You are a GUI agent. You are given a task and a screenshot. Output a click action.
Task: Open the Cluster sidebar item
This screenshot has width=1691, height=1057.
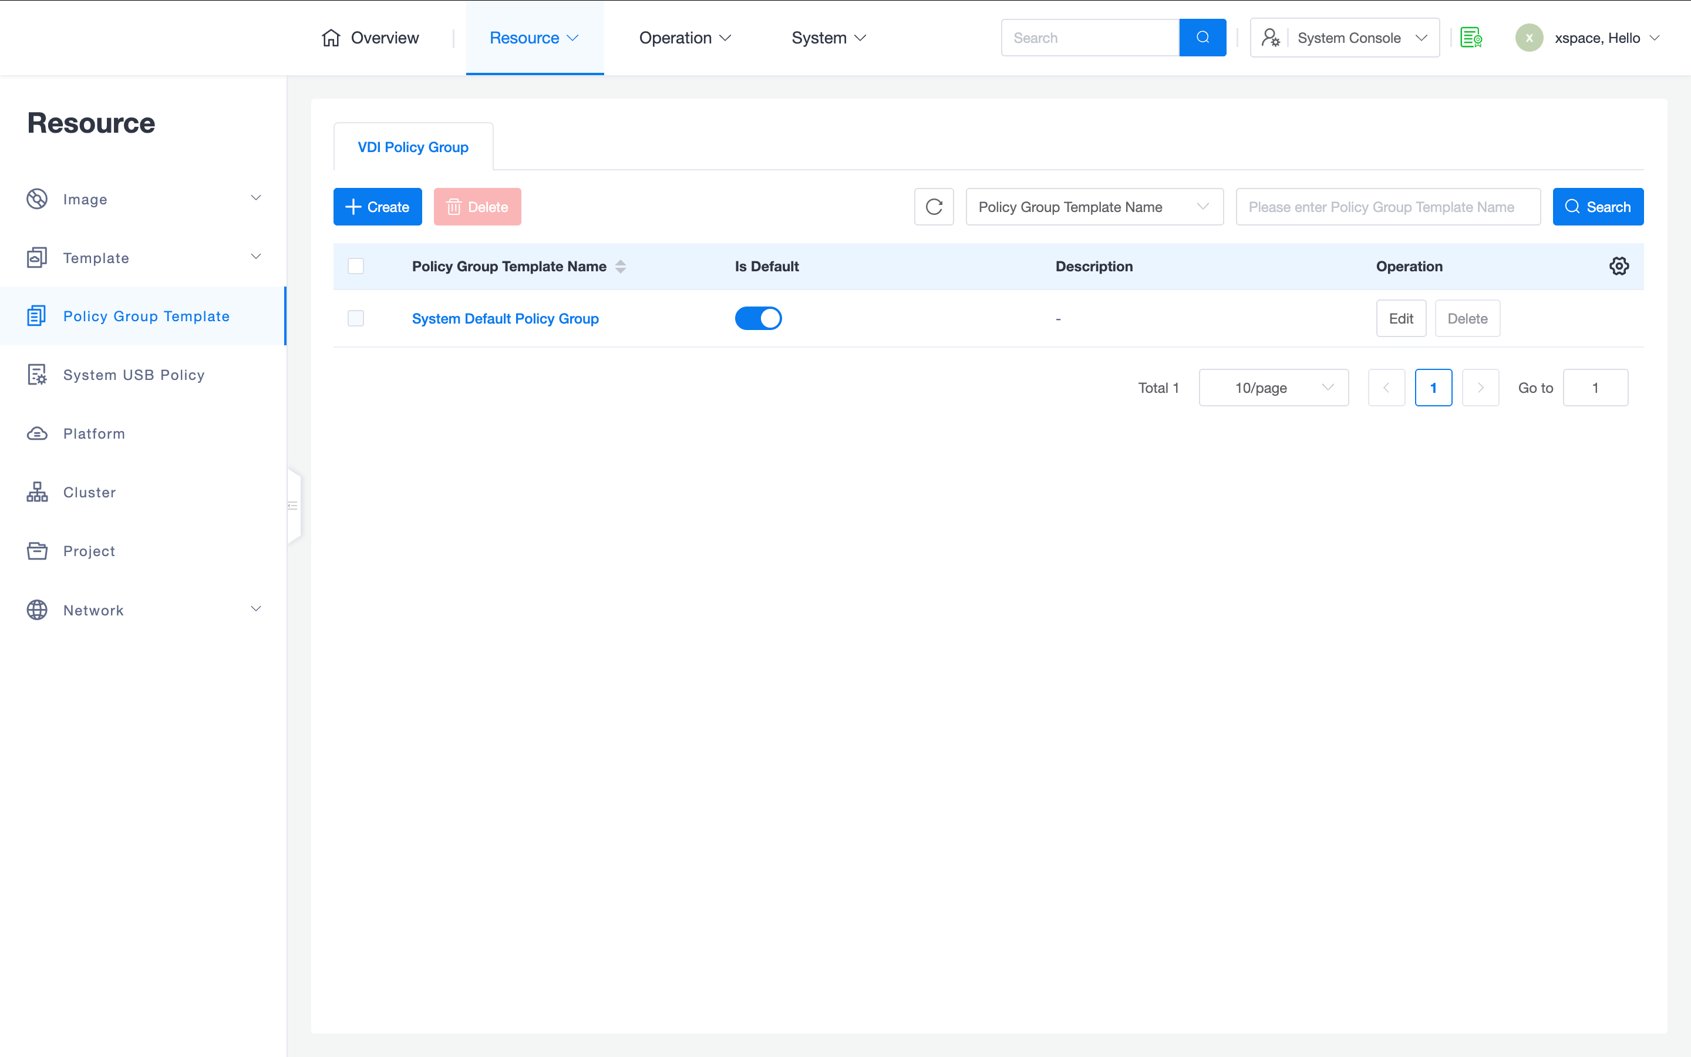coord(89,492)
